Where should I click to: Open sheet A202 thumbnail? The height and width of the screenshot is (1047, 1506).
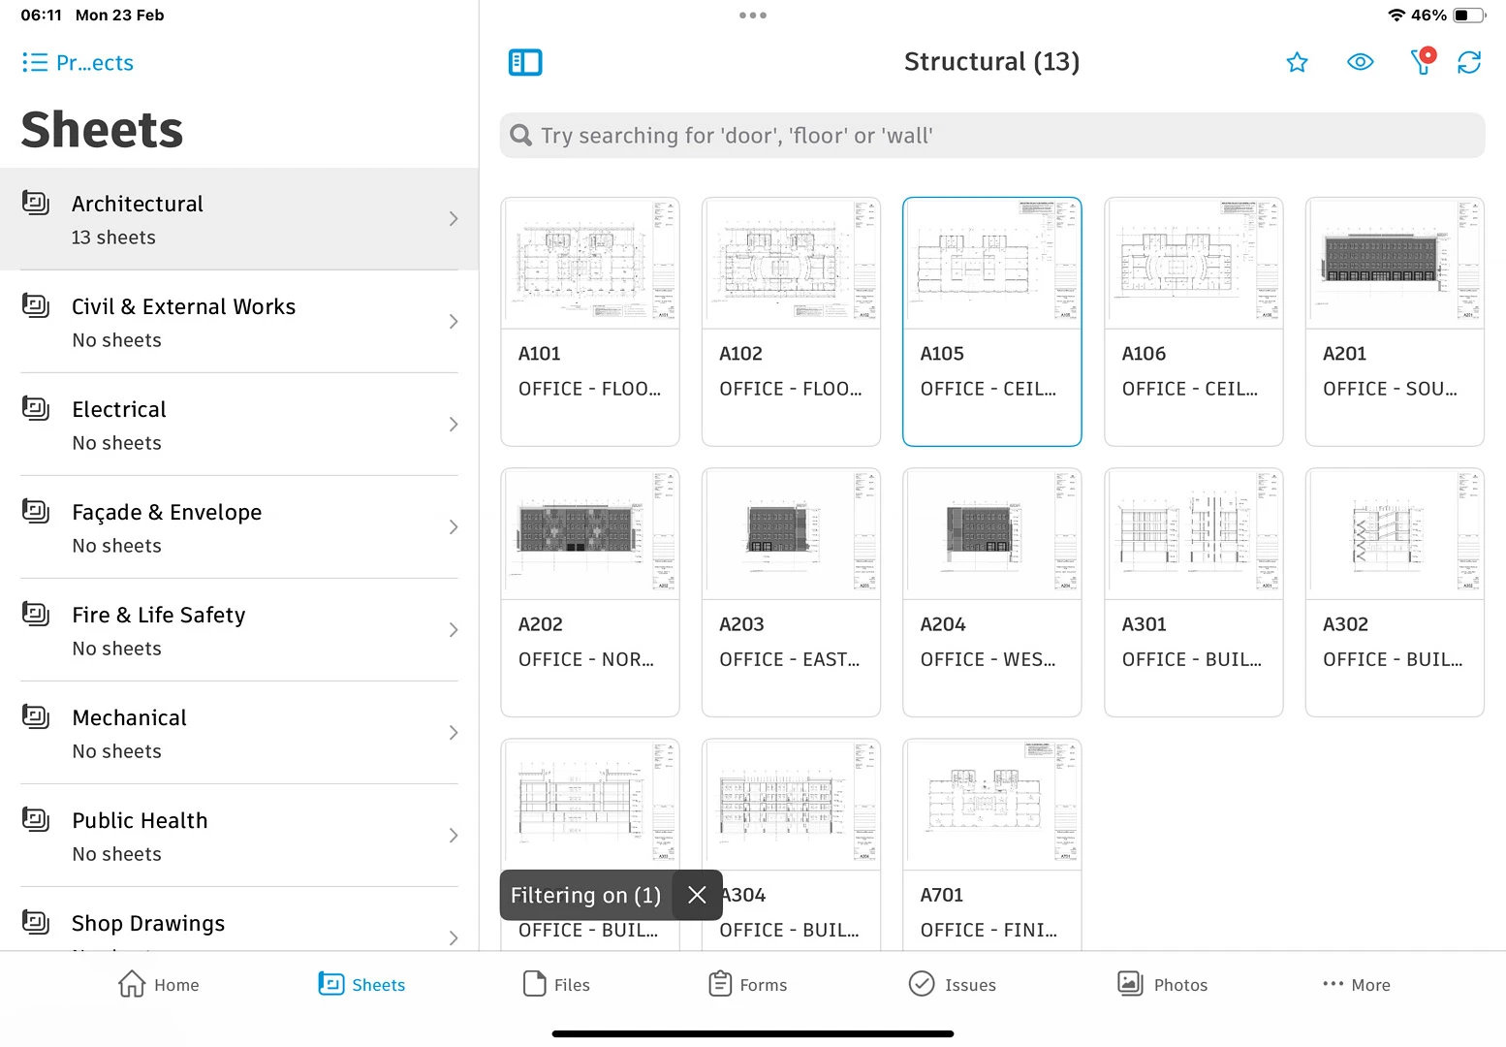click(590, 533)
